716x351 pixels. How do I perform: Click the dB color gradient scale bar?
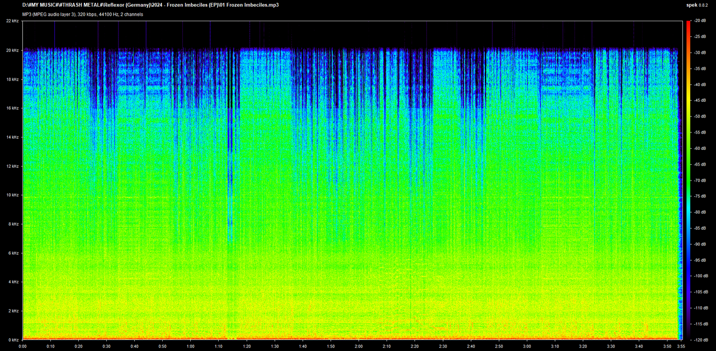(x=688, y=180)
